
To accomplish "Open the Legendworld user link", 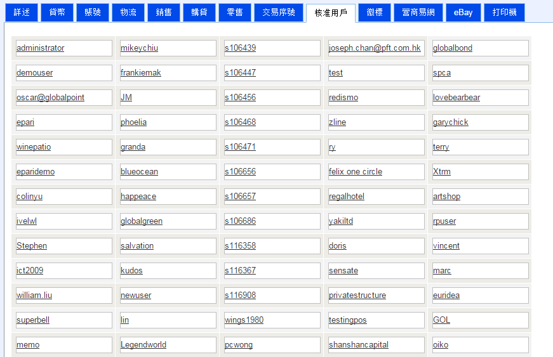I will [x=143, y=345].
